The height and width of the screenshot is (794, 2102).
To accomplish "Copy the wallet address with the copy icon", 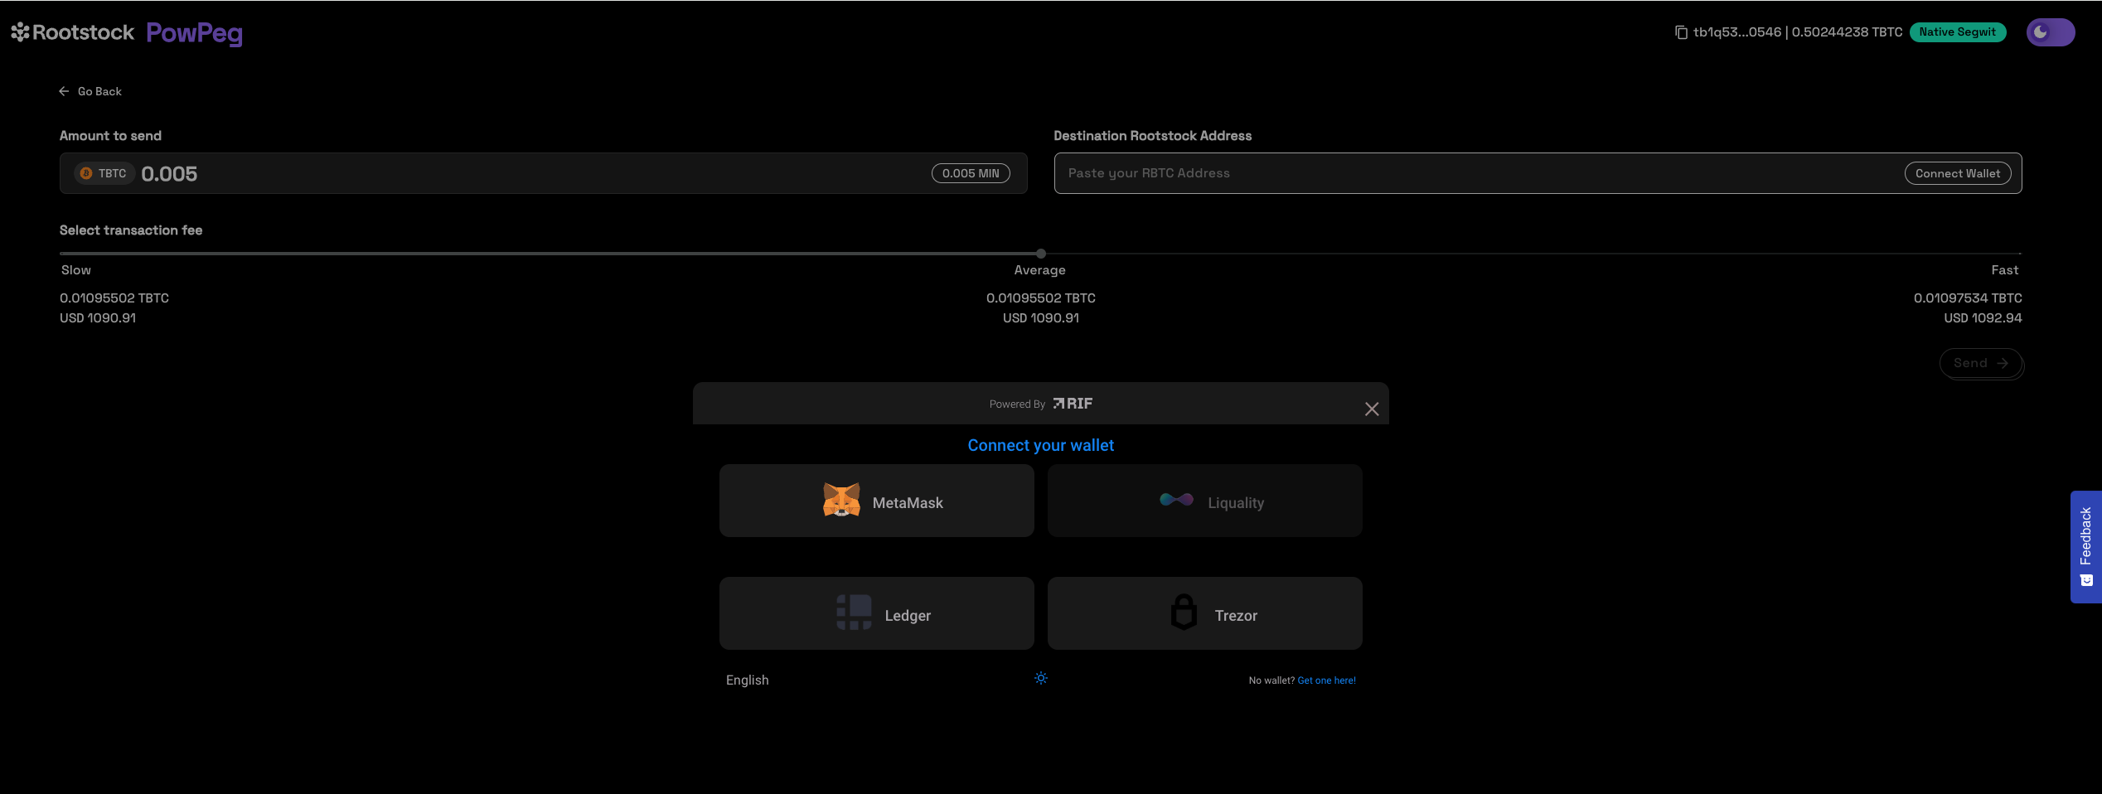I will pyautogui.click(x=1681, y=32).
